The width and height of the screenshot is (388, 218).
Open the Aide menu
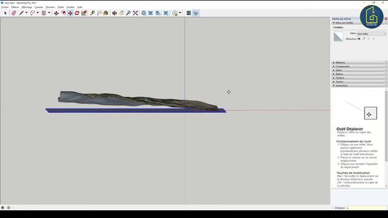pyautogui.click(x=79, y=7)
